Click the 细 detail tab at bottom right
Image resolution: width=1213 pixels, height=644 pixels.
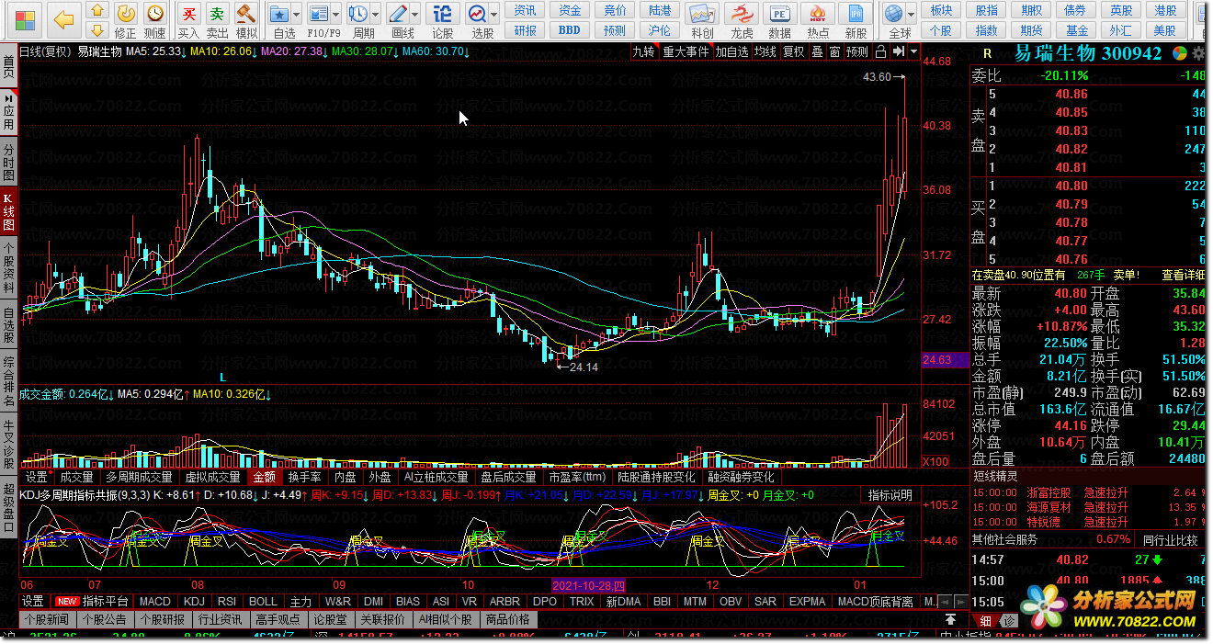click(x=986, y=621)
